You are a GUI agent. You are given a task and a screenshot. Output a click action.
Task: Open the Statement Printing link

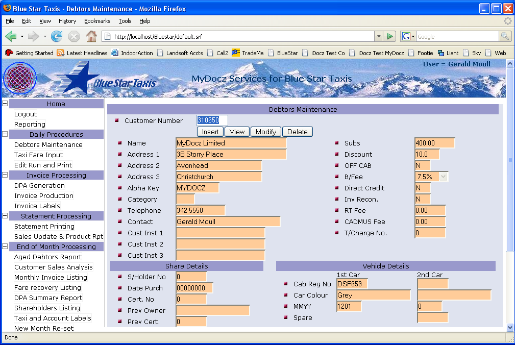coord(44,226)
